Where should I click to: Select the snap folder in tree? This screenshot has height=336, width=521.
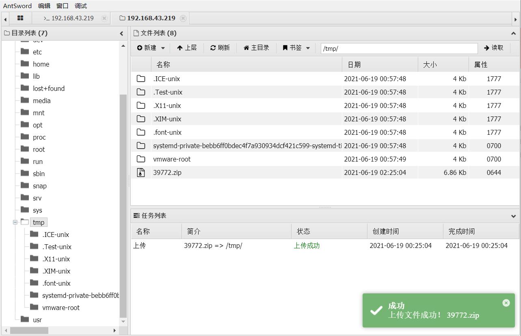(x=40, y=186)
